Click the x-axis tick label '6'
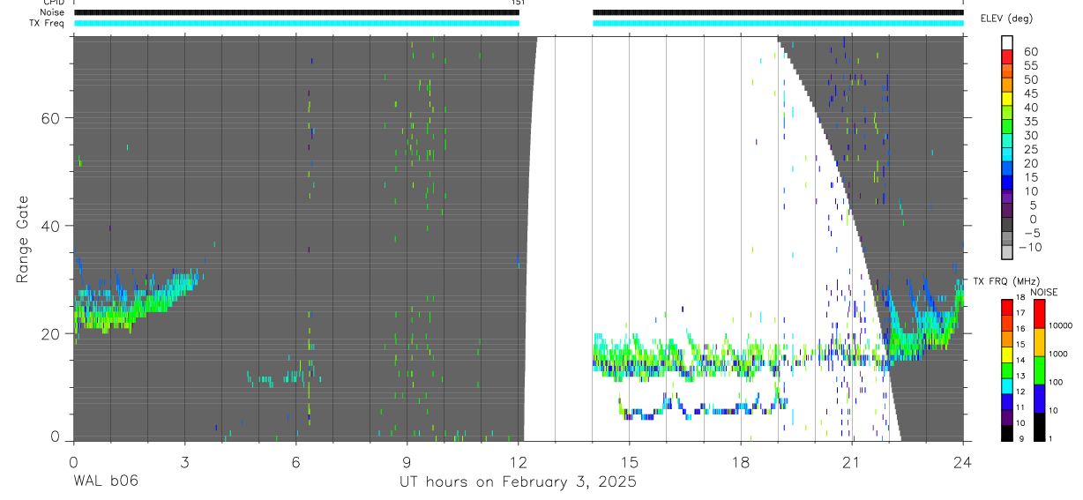The image size is (1083, 500). pos(295,460)
